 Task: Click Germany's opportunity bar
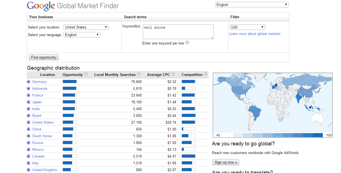click(70, 81)
